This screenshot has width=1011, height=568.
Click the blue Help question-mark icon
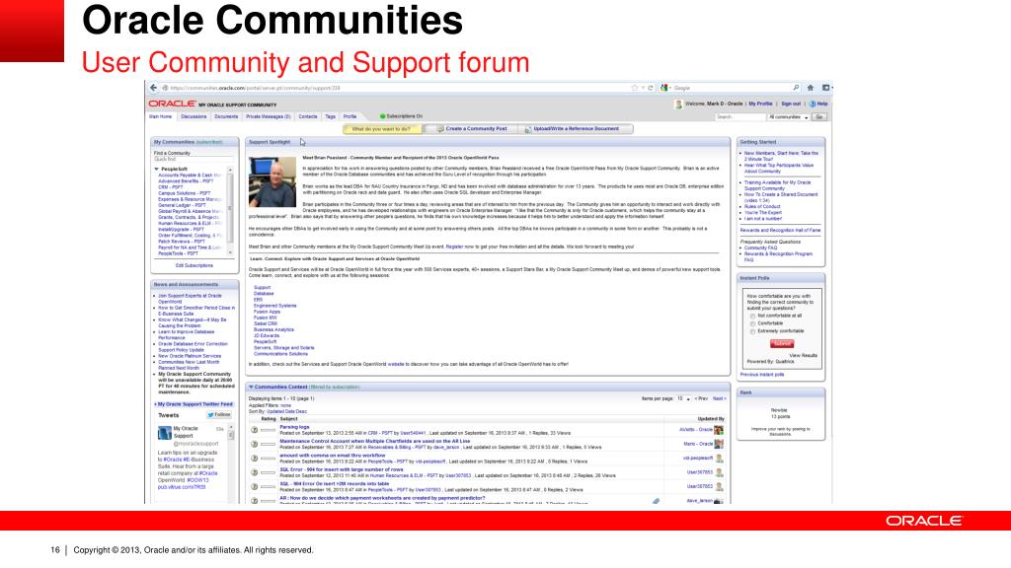tap(813, 104)
